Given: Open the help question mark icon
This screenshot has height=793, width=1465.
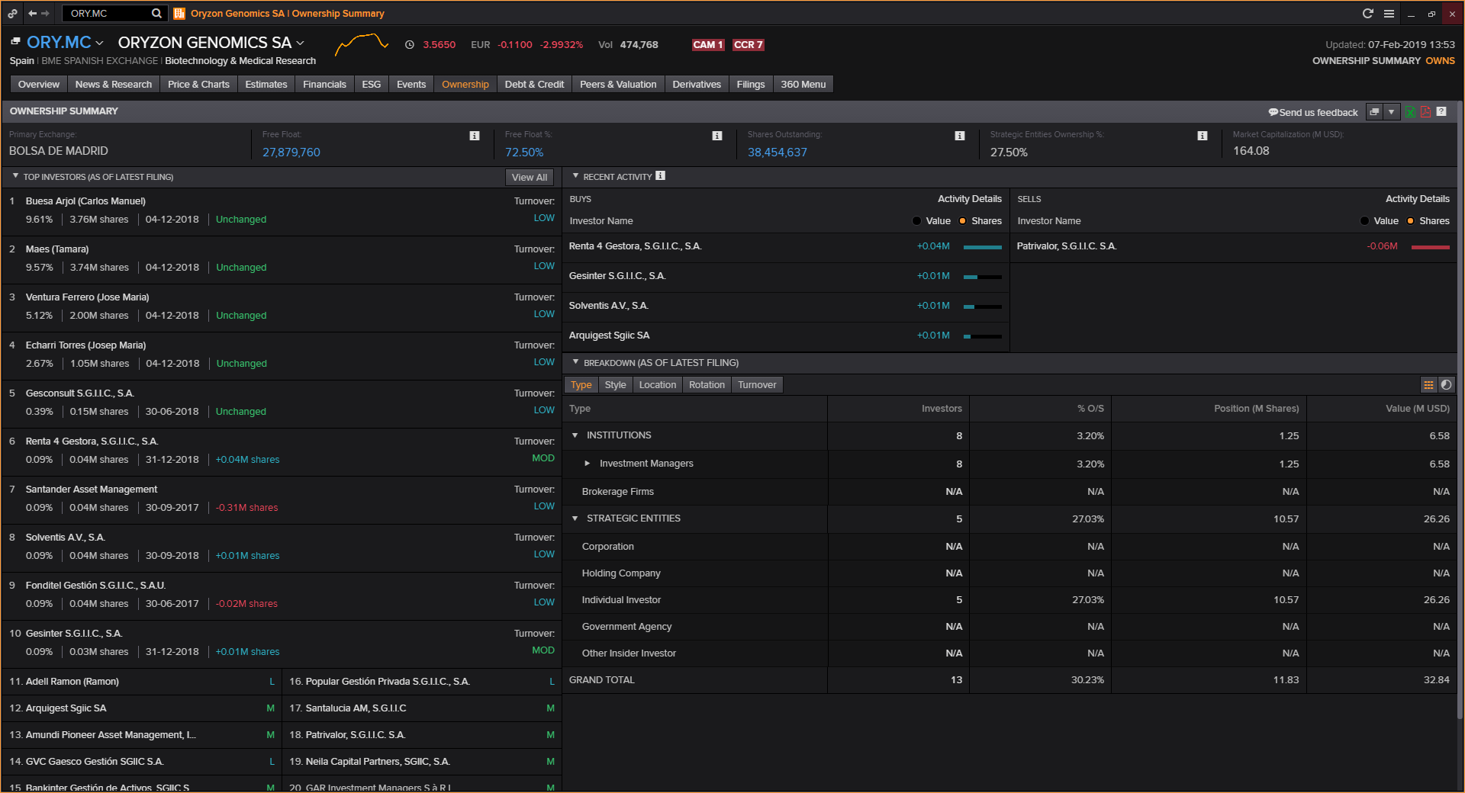Looking at the screenshot, I should 1441,111.
